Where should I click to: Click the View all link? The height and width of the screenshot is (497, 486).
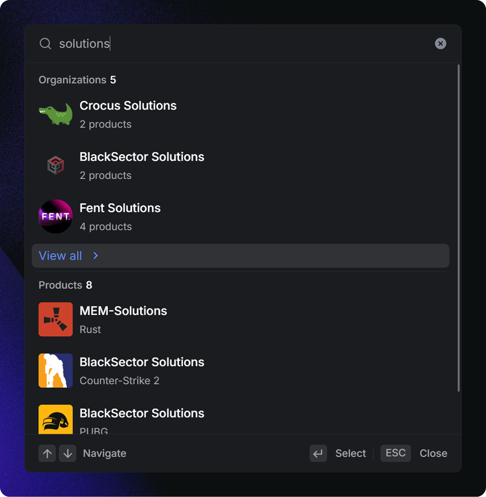[x=240, y=256]
